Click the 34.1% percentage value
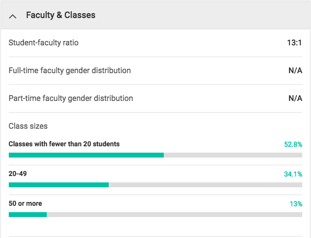Image resolution: width=311 pixels, height=238 pixels. 293,174
